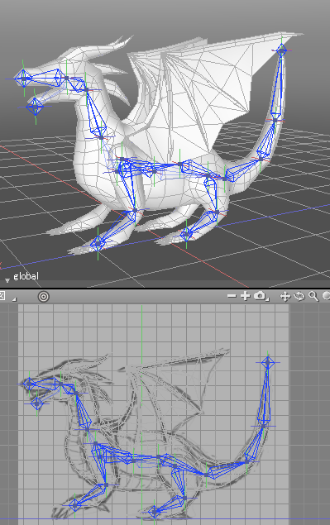Select the lower jaw joint in side view
Image resolution: width=330 pixels, height=525 pixels.
37,403
